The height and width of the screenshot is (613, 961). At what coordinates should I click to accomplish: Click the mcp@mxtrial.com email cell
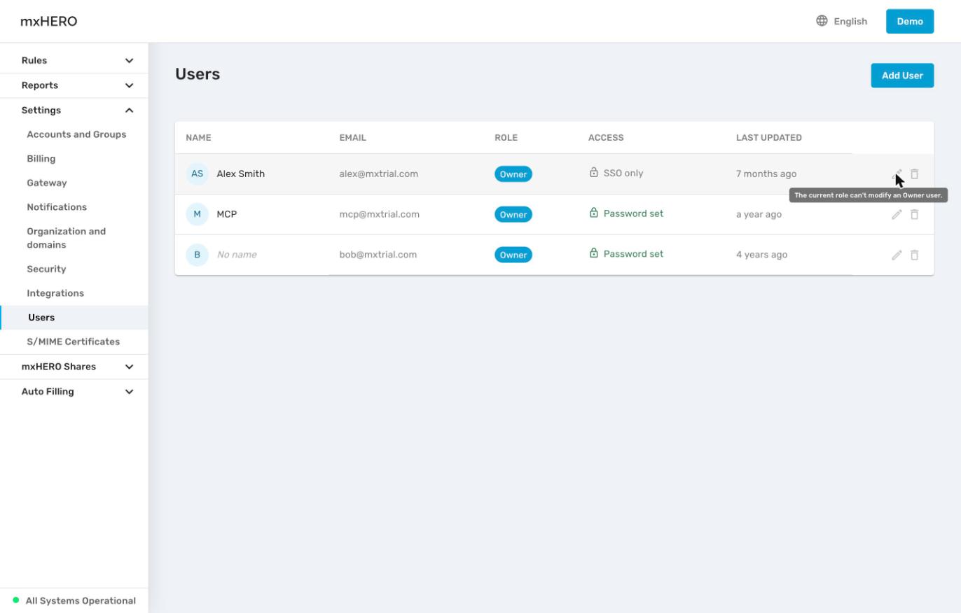[379, 215]
